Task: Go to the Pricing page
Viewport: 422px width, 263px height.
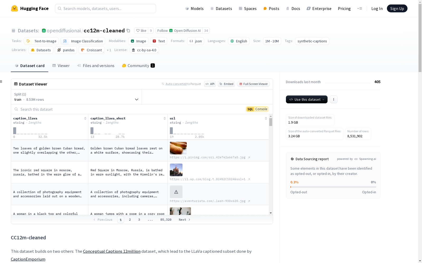Action: 344,8
